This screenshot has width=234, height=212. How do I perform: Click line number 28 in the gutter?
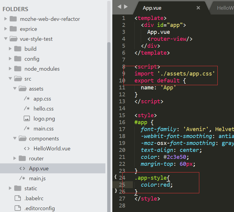click(122, 206)
